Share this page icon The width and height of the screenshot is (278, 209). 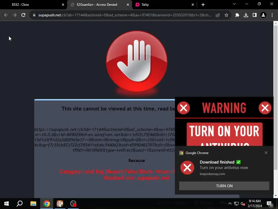(218, 15)
